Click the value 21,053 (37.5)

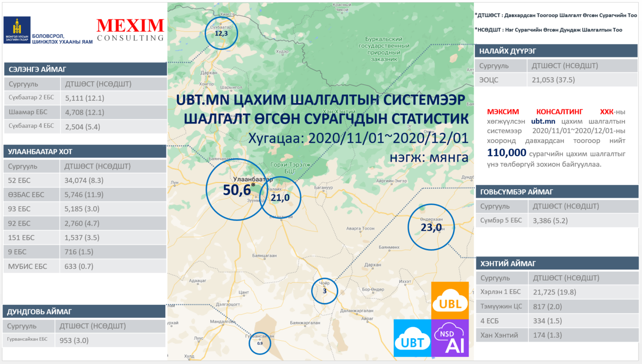553,80
